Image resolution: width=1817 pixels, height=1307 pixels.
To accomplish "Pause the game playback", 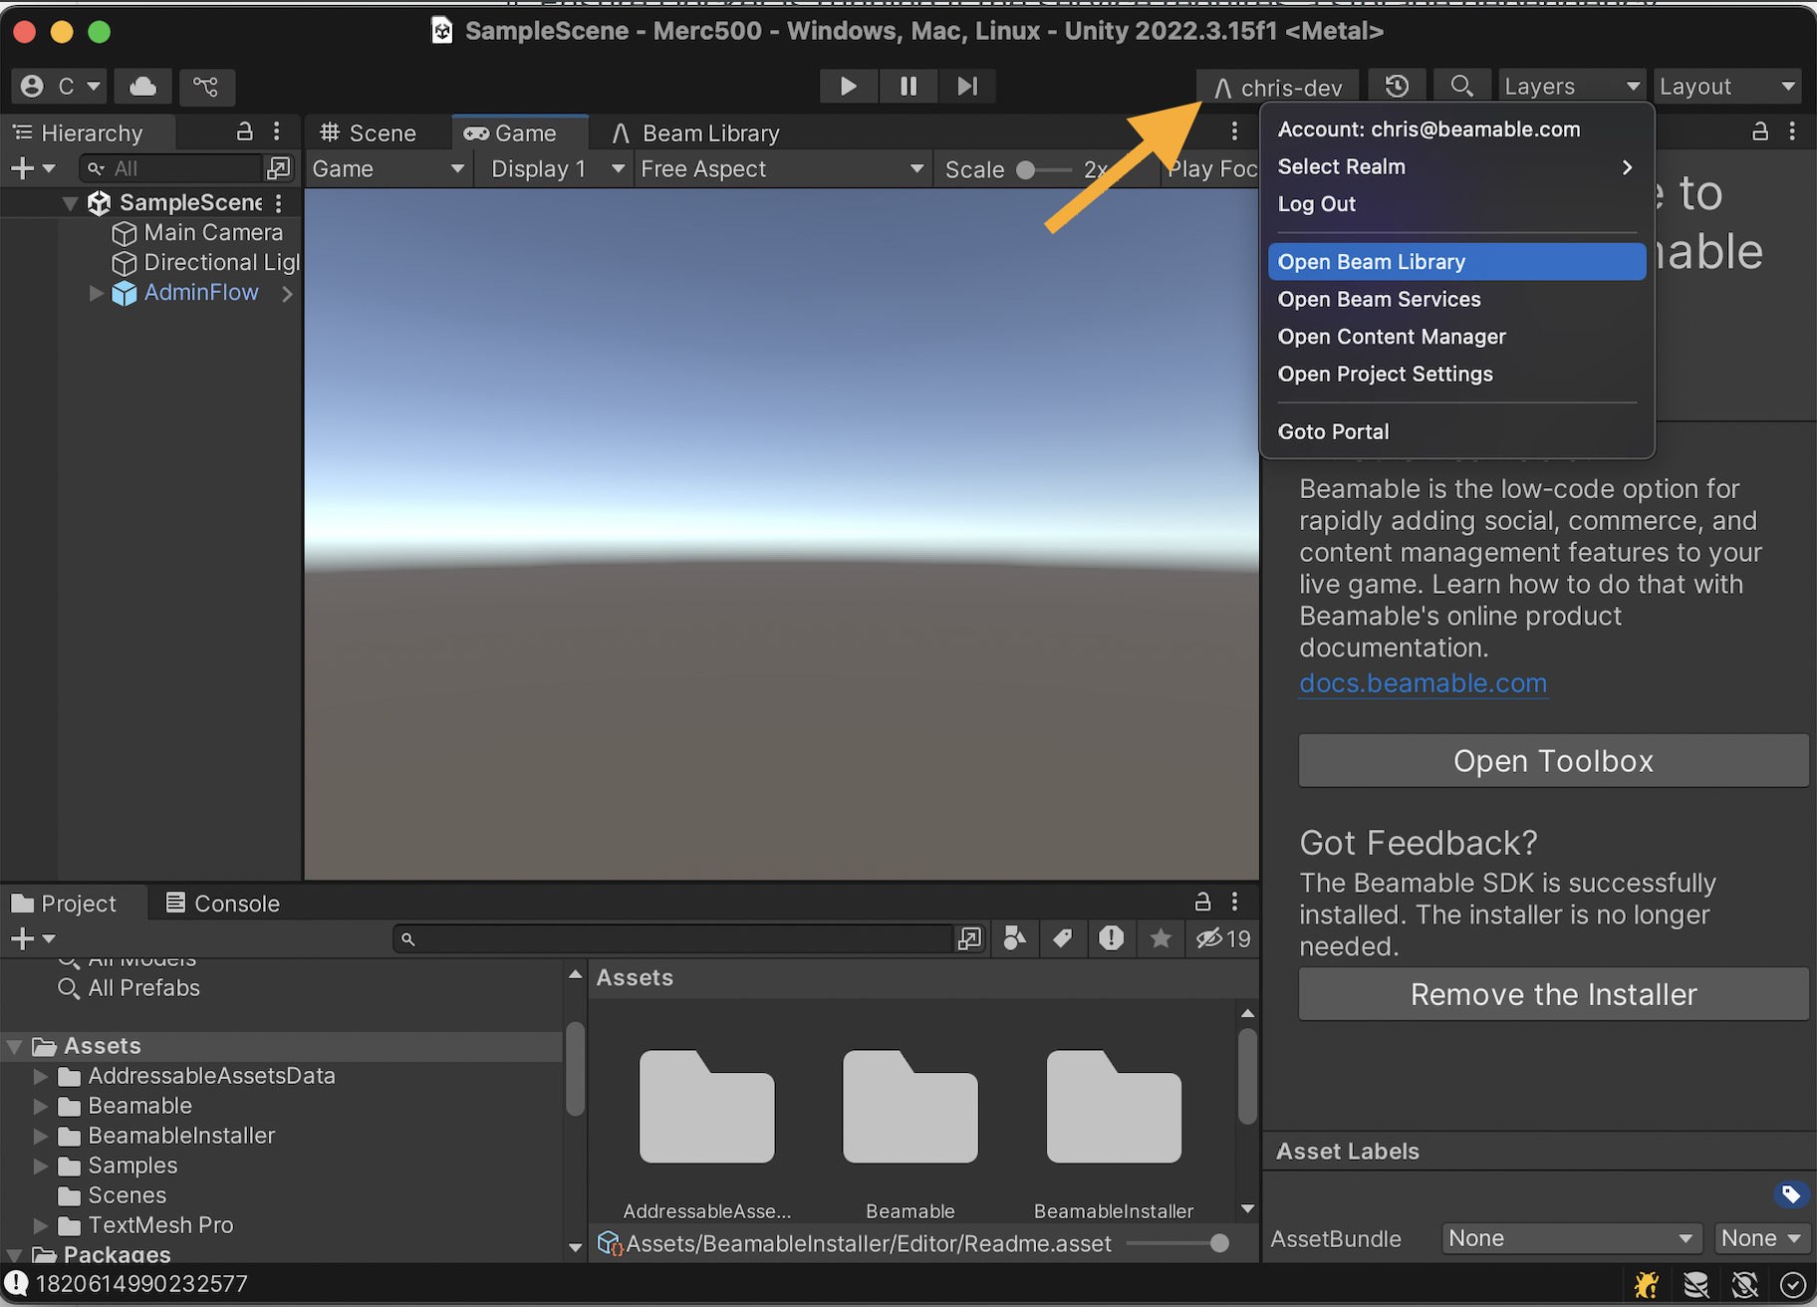I will [x=908, y=87].
